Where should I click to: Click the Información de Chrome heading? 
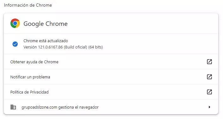tap(28, 5)
